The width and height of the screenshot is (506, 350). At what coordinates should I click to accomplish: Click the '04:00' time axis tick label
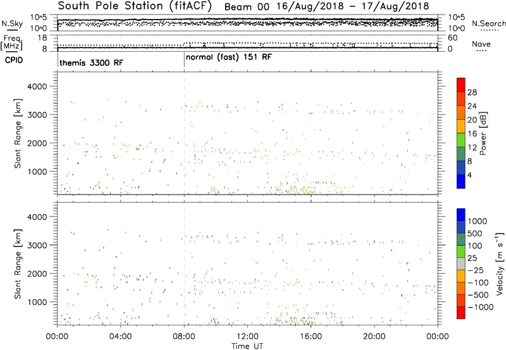pos(121,337)
